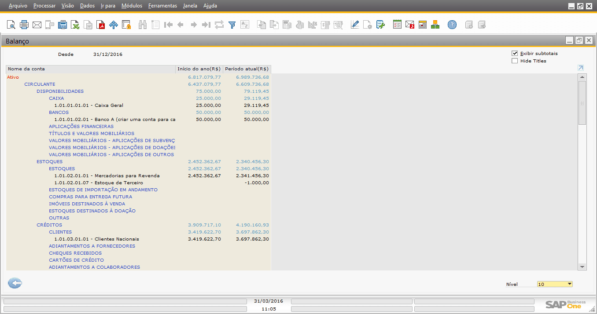This screenshot has width=597, height=314.
Task: Click the launch application arrows icon
Action: pyautogui.click(x=114, y=25)
